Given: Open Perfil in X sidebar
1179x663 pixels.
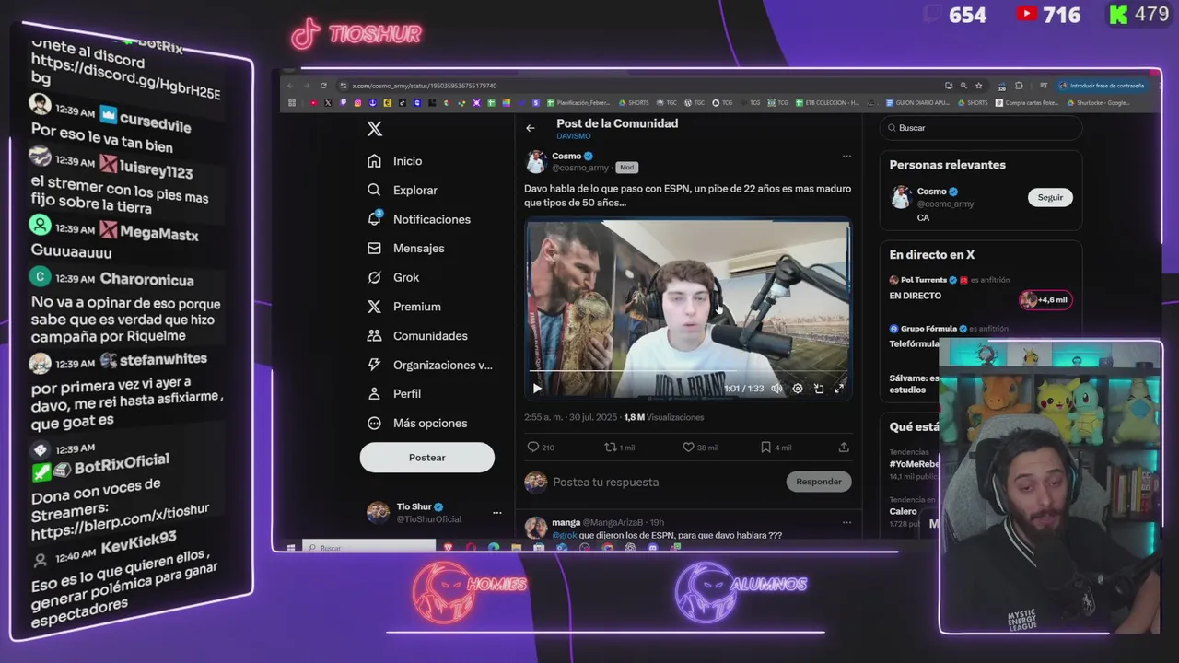Looking at the screenshot, I should [393, 393].
